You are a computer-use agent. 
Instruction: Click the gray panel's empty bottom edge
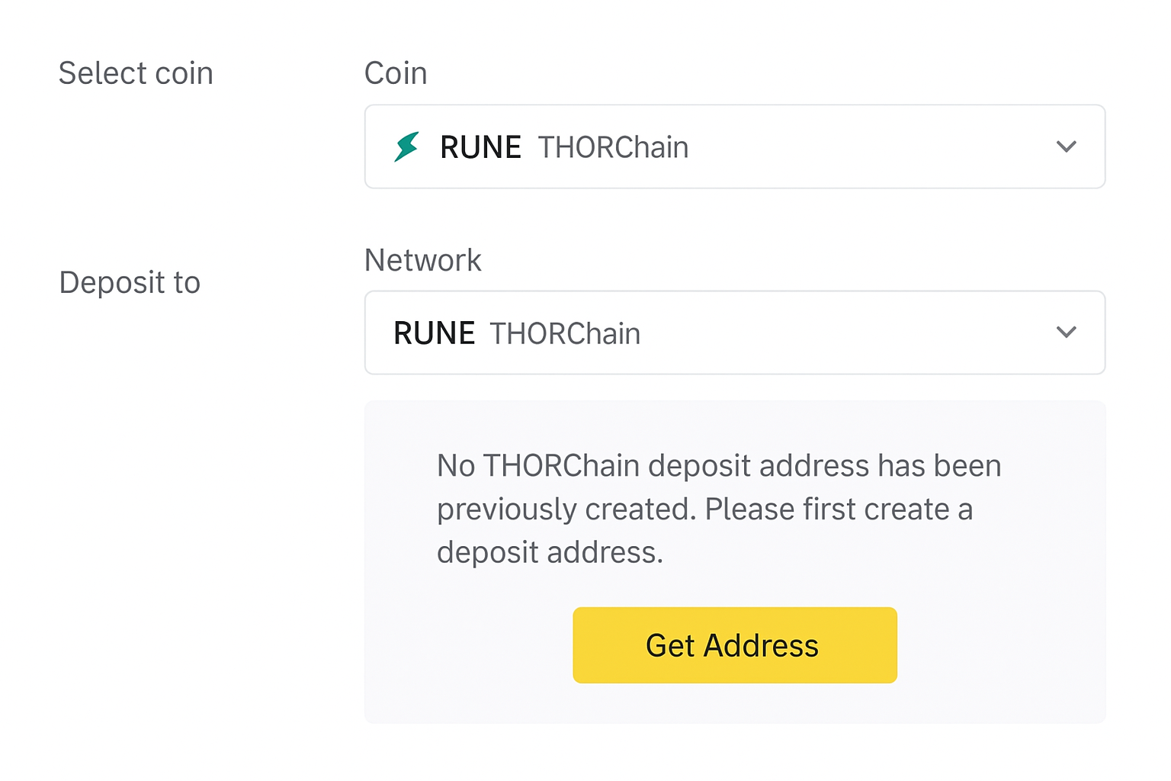point(735,705)
